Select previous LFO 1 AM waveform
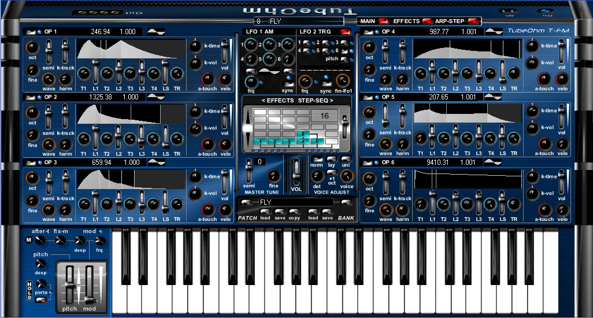593x318 pixels. (x=251, y=71)
